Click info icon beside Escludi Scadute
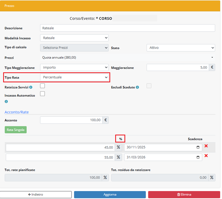The image size is (222, 199). (x=137, y=87)
